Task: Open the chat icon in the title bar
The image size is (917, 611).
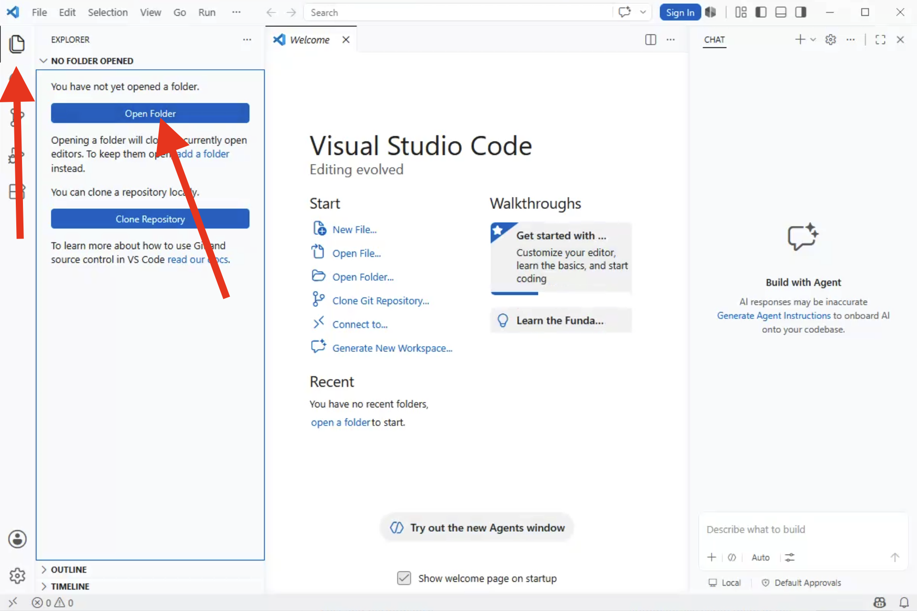Action: [625, 12]
